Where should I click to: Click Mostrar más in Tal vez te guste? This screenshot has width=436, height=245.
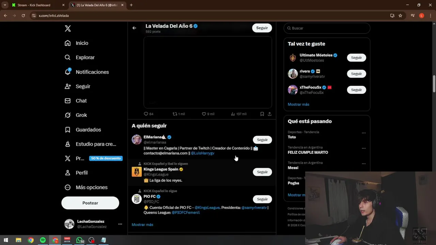click(x=298, y=104)
